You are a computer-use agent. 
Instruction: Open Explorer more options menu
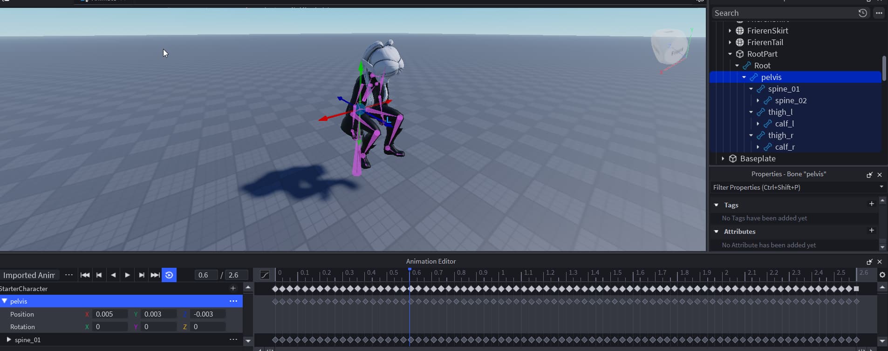[879, 13]
